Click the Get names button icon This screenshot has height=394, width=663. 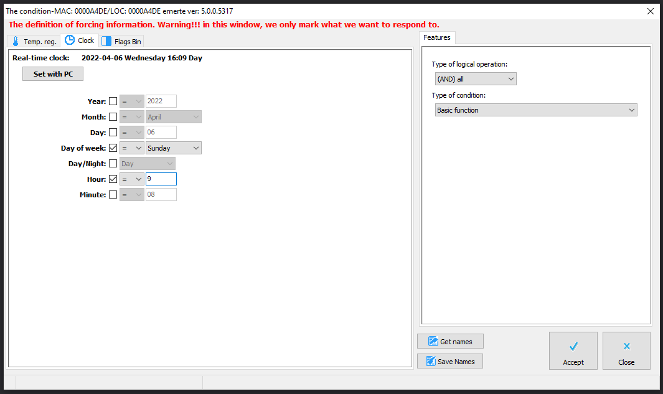(433, 341)
